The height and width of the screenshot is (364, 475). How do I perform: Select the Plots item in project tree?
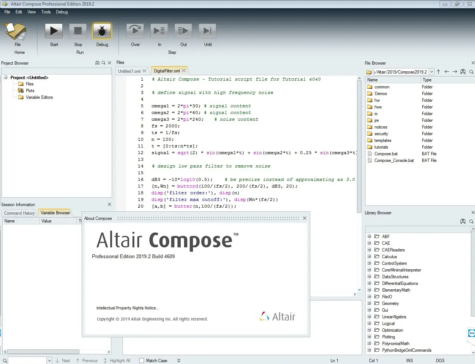point(30,91)
